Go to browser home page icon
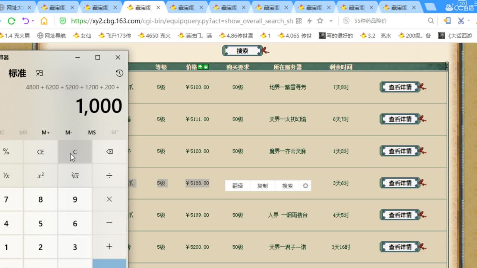477x268 pixels. [x=44, y=21]
